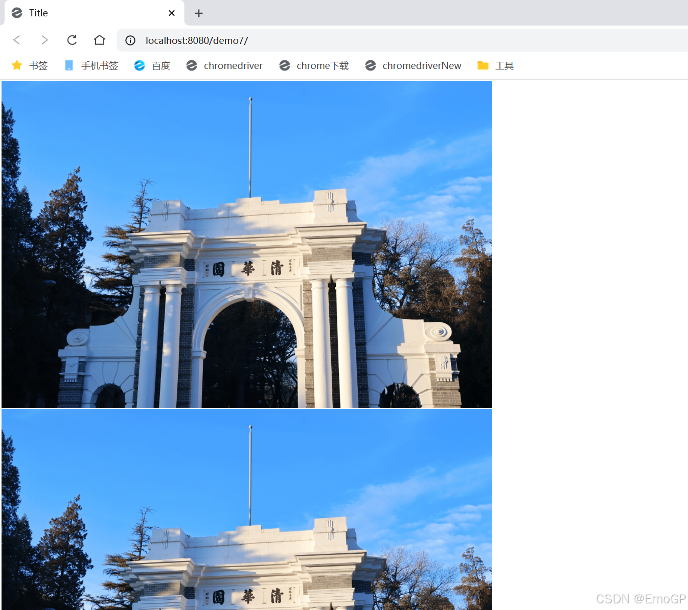The height and width of the screenshot is (610, 688).
Task: Select the Title browser tab
Action: (x=95, y=13)
